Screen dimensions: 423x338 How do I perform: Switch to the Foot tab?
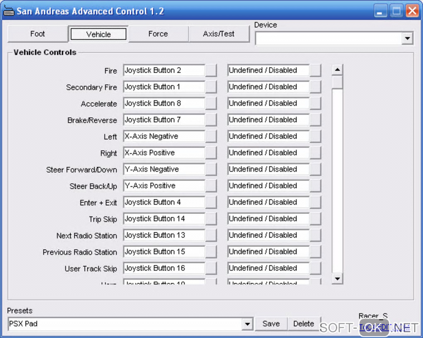point(37,34)
